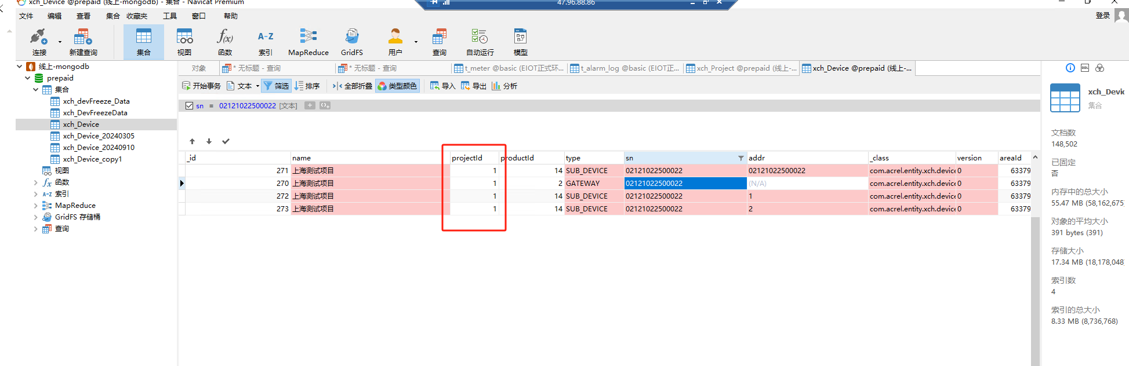
Task: Open the 工具 (Tools) menu
Action: click(169, 16)
